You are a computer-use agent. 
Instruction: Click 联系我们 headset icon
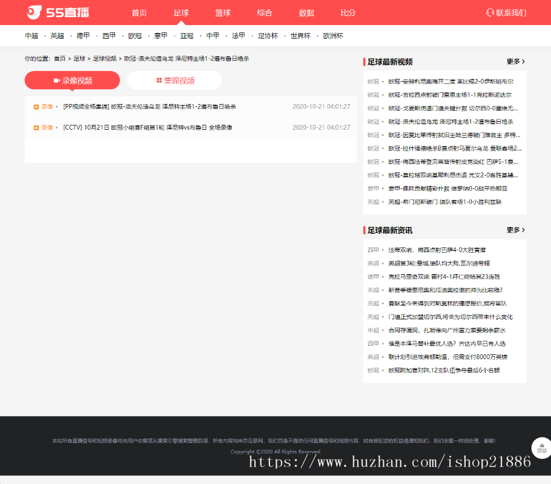(490, 13)
